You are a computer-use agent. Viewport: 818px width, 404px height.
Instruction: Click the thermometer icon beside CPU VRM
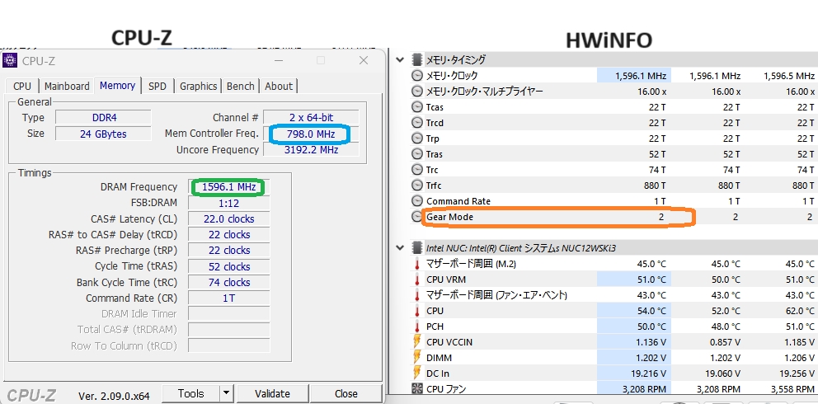coord(417,280)
